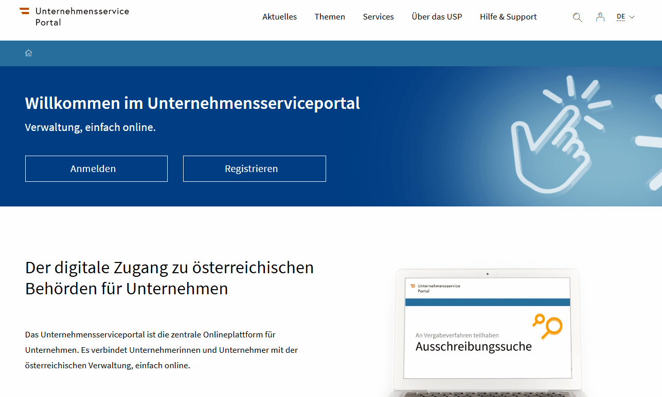This screenshot has width=662, height=397.
Task: Click the 'Ausschreibungssuche' text on laptop screen
Action: pyautogui.click(x=474, y=347)
